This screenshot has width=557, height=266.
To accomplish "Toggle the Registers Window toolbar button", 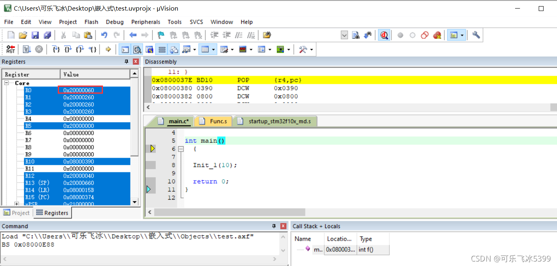I will (x=162, y=50).
